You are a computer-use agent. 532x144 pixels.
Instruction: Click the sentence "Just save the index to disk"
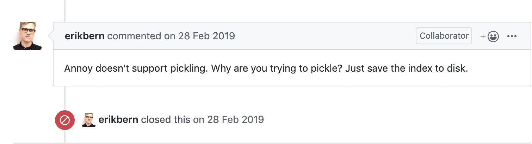click(406, 68)
